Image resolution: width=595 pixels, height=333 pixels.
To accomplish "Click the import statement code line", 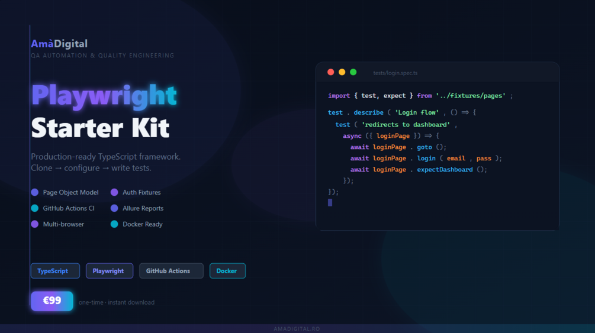I will (x=420, y=96).
